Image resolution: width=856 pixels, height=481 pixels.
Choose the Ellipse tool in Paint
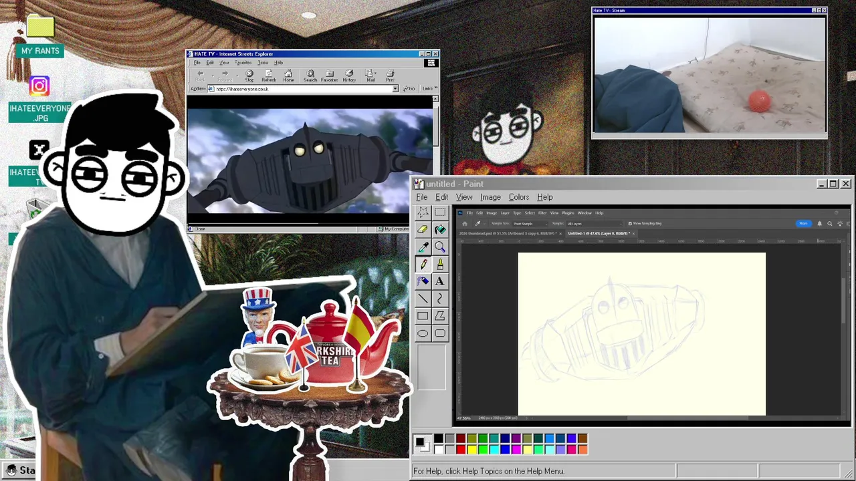(423, 333)
